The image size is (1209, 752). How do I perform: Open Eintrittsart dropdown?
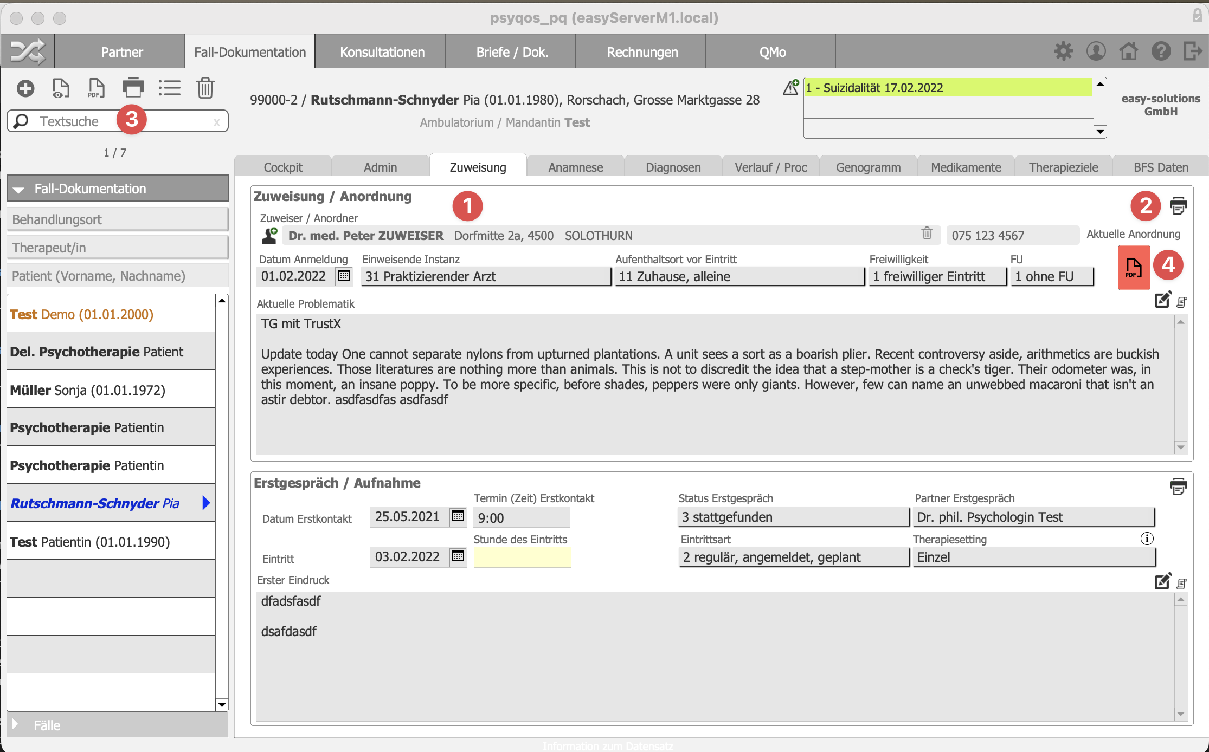pyautogui.click(x=793, y=557)
